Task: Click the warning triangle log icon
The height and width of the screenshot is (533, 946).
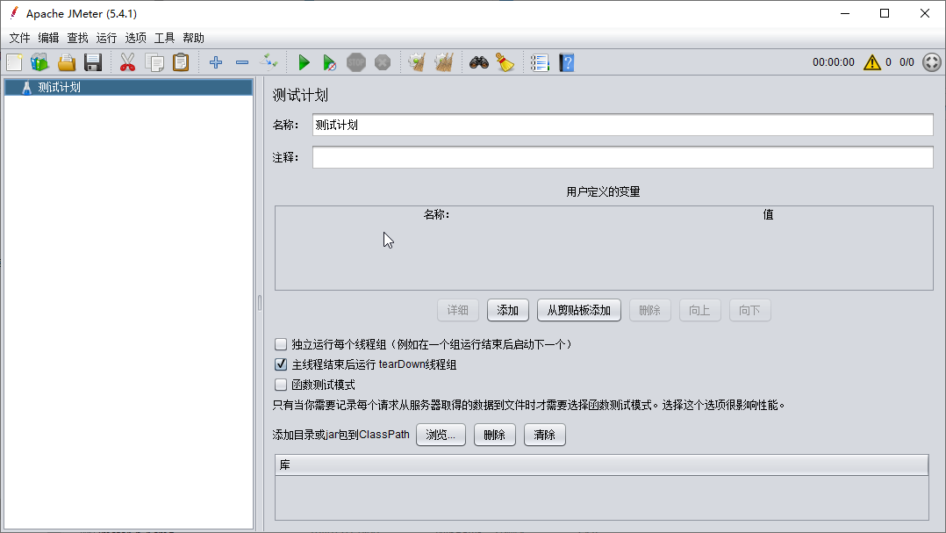Action: pyautogui.click(x=871, y=62)
